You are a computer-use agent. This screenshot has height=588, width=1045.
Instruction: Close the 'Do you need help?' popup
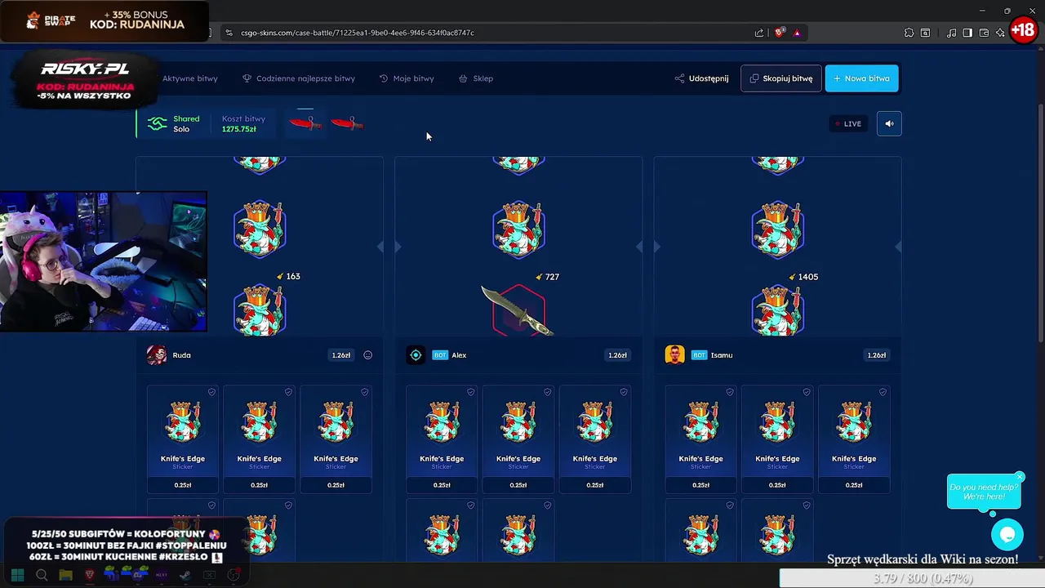(x=1020, y=477)
